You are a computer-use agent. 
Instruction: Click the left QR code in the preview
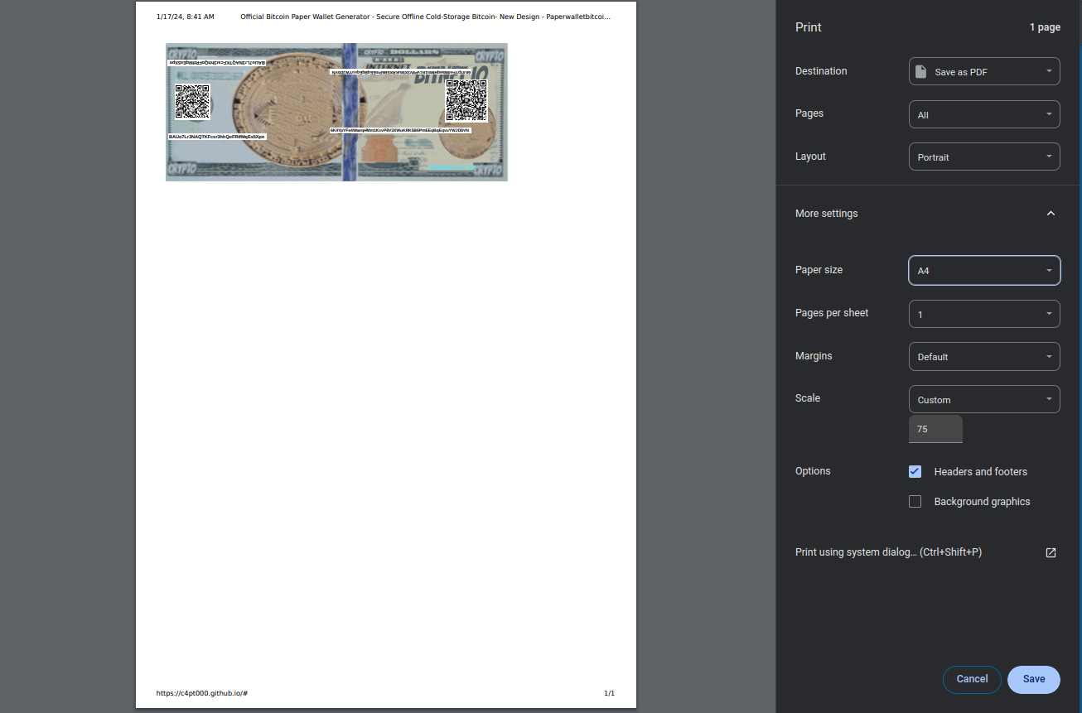coord(192,102)
